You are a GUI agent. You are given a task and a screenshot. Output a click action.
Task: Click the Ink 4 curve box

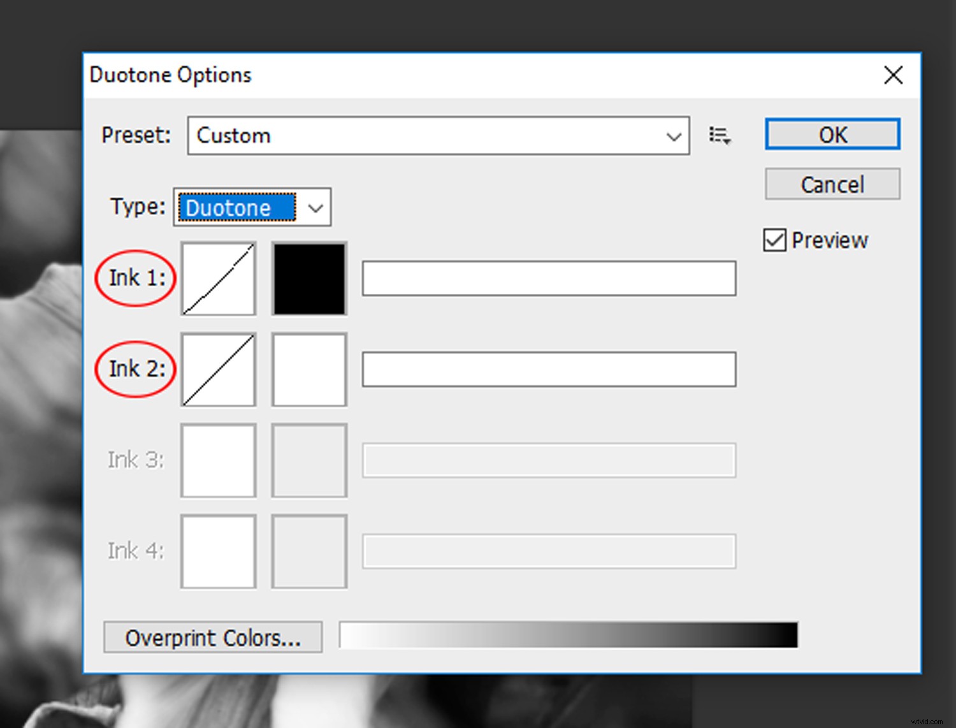pos(218,551)
